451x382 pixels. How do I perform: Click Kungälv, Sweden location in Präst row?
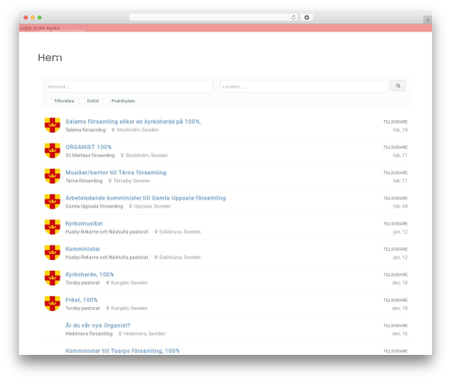[x=129, y=308]
